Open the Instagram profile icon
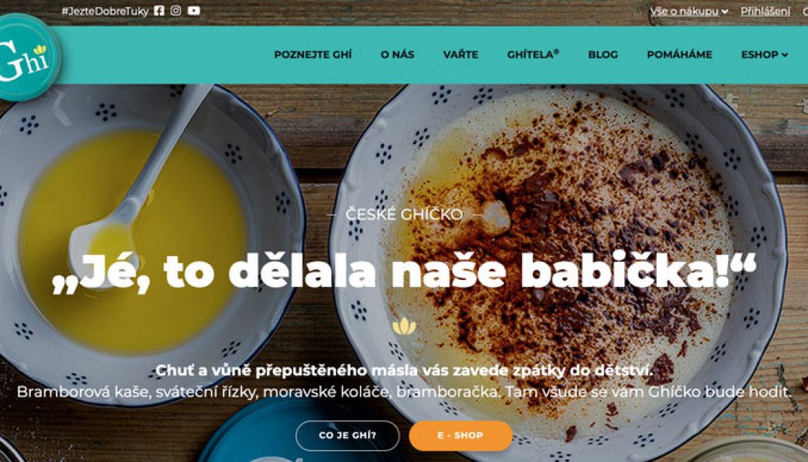 click(x=176, y=11)
